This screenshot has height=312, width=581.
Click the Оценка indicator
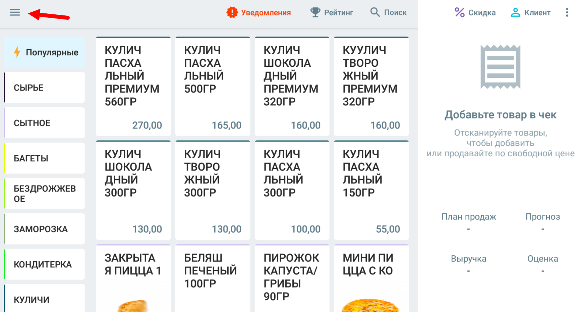pos(543,264)
